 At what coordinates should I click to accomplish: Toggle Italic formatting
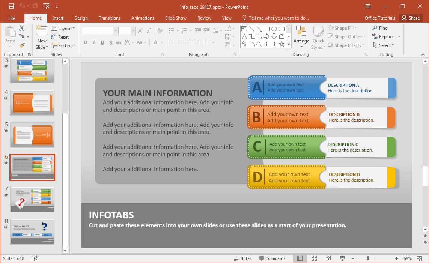pyautogui.click(x=94, y=43)
